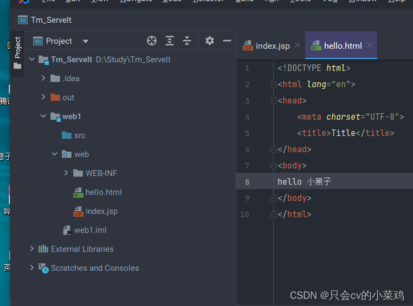Click the Expand All icon in Project panel

(170, 41)
